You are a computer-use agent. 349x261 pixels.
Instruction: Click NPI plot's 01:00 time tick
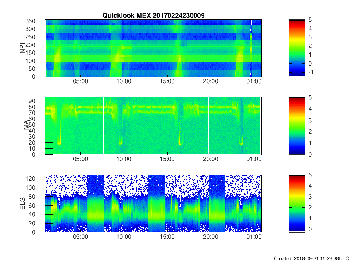pyautogui.click(x=254, y=81)
